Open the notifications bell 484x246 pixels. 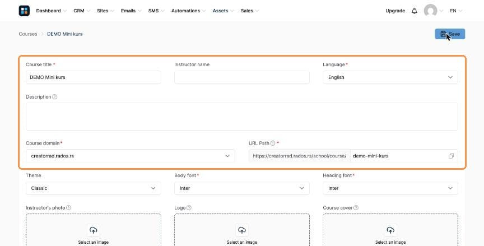coord(414,11)
